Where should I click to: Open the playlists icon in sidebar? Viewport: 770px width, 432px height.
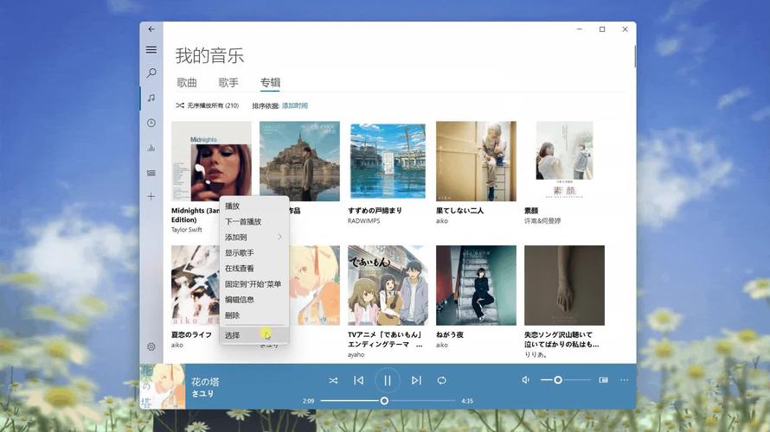(x=151, y=173)
